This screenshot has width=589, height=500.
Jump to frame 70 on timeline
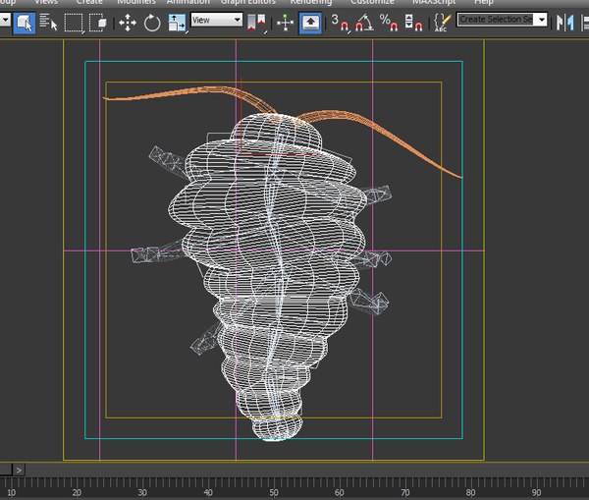pyautogui.click(x=404, y=492)
